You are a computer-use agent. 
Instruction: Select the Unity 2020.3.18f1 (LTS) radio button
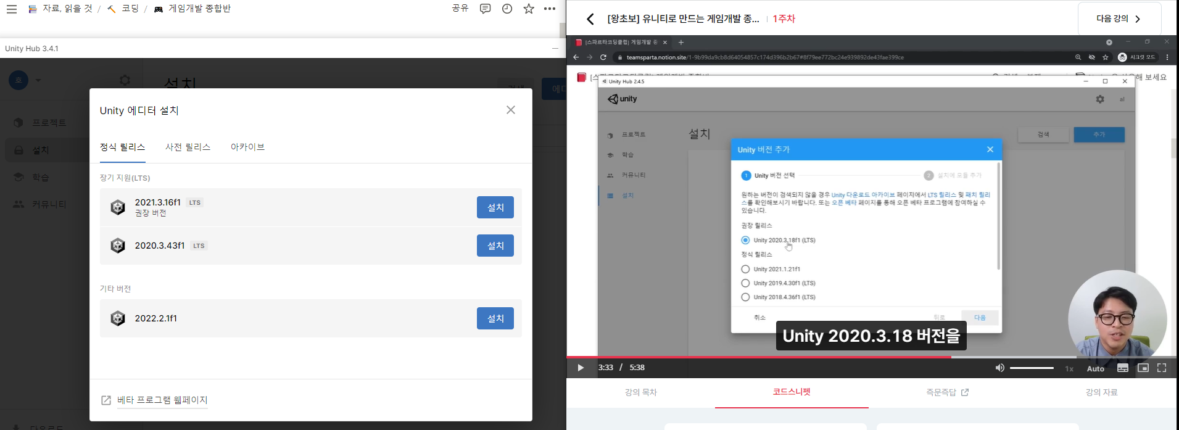pos(745,240)
